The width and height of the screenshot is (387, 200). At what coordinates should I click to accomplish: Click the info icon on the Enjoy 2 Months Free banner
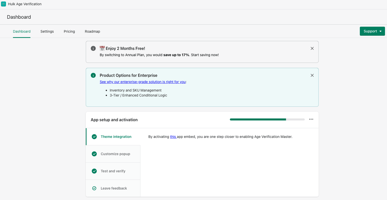(x=93, y=49)
